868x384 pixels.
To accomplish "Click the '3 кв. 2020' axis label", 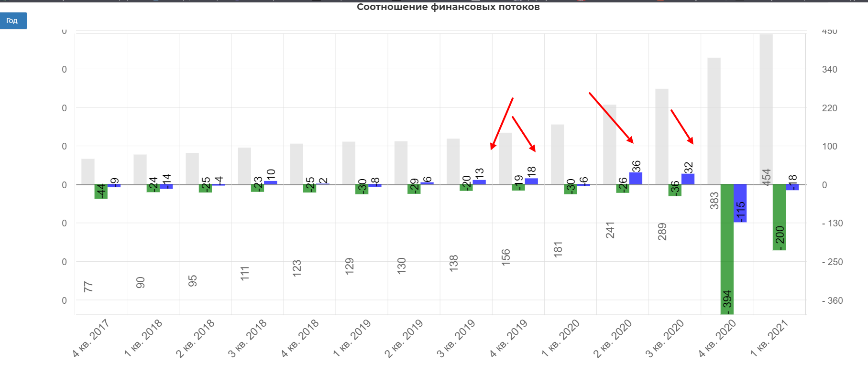I will [664, 338].
